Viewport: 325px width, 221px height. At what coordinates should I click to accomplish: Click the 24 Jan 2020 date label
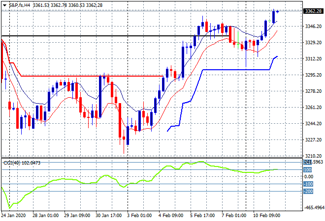pyautogui.click(x=13, y=216)
